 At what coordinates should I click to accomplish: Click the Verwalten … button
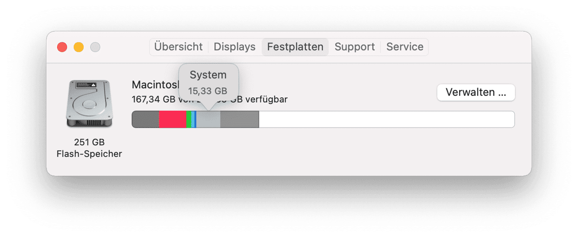pos(476,92)
